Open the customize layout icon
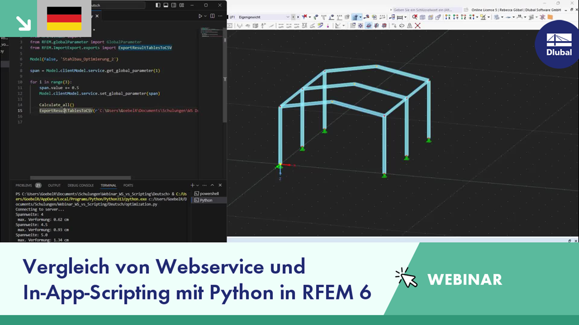The image size is (579, 325). [181, 5]
